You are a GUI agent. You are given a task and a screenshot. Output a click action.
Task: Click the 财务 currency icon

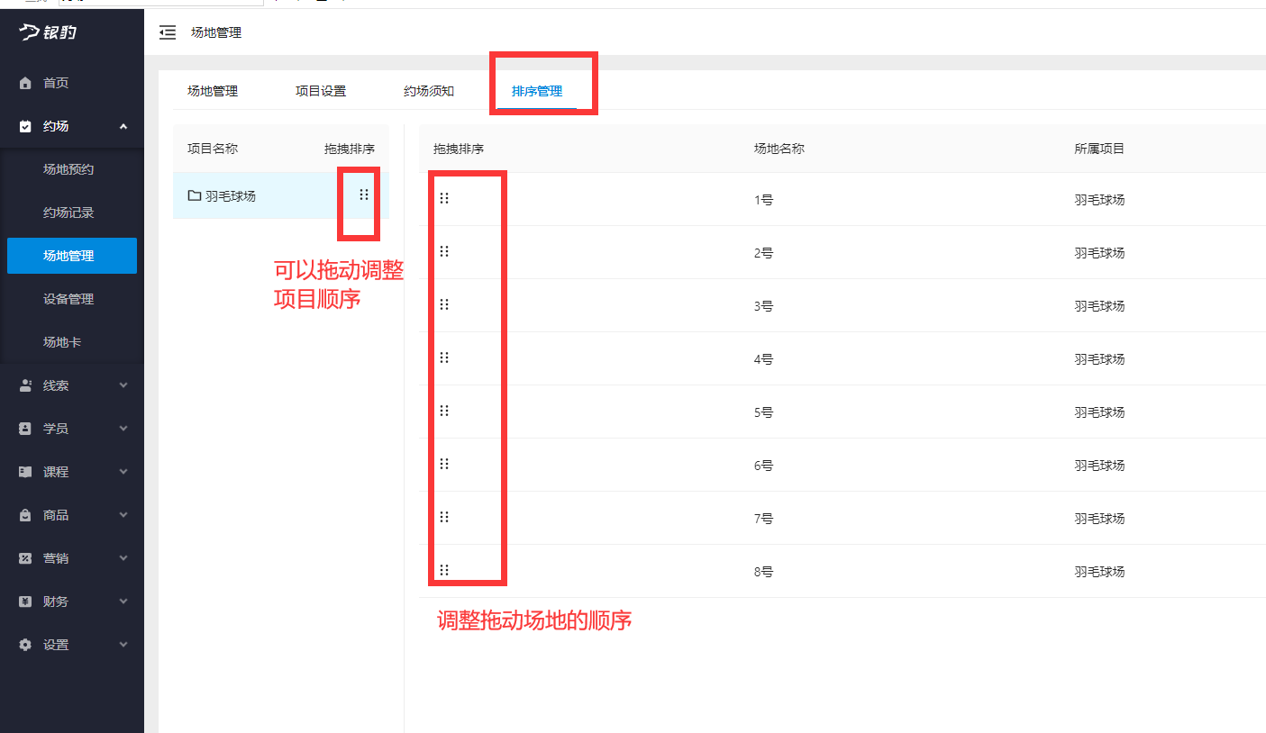(x=23, y=601)
